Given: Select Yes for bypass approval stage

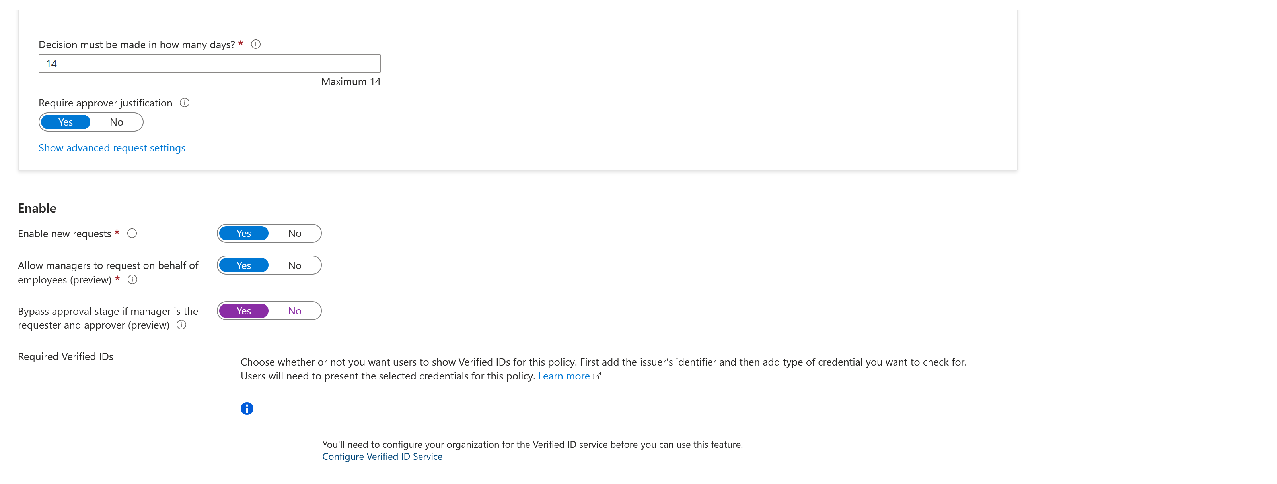Looking at the screenshot, I should 243,311.
